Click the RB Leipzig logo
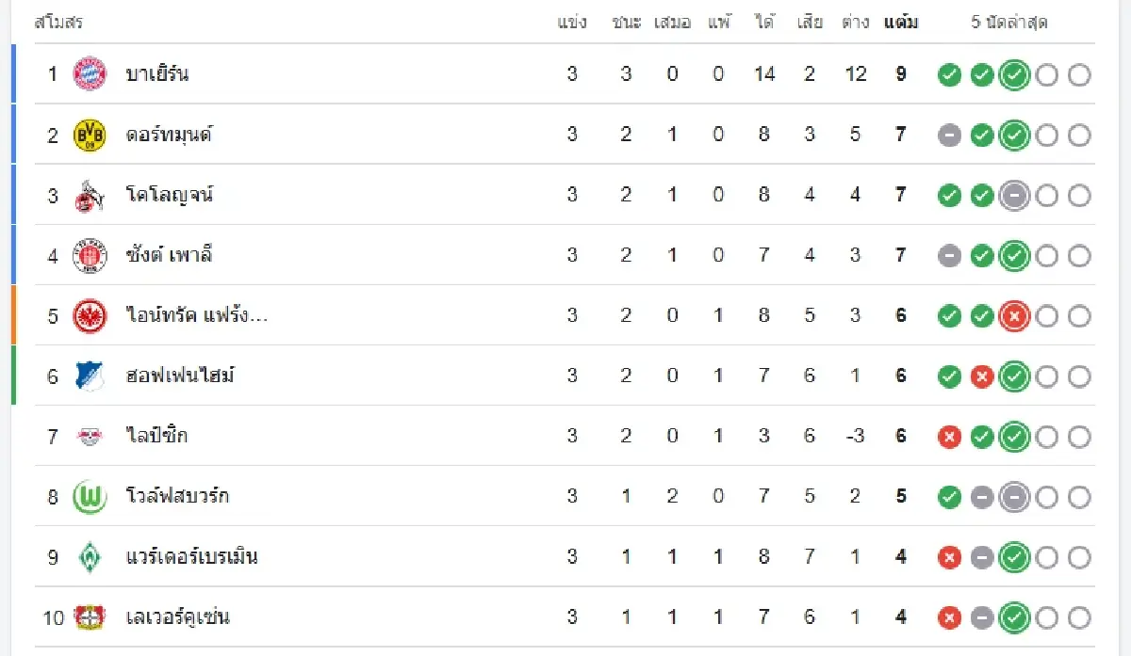This screenshot has height=656, width=1131. pos(90,436)
